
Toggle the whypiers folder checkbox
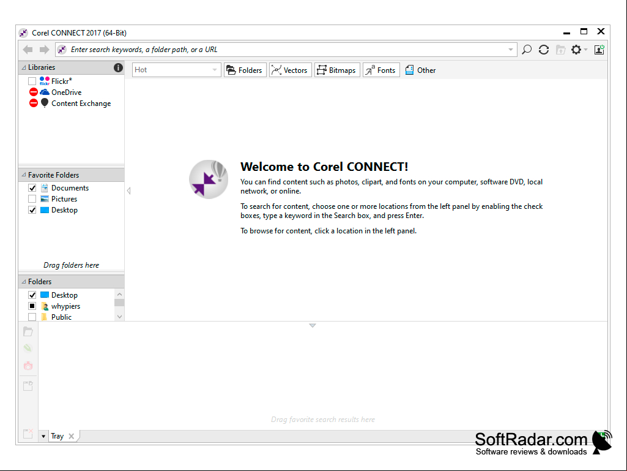click(32, 306)
